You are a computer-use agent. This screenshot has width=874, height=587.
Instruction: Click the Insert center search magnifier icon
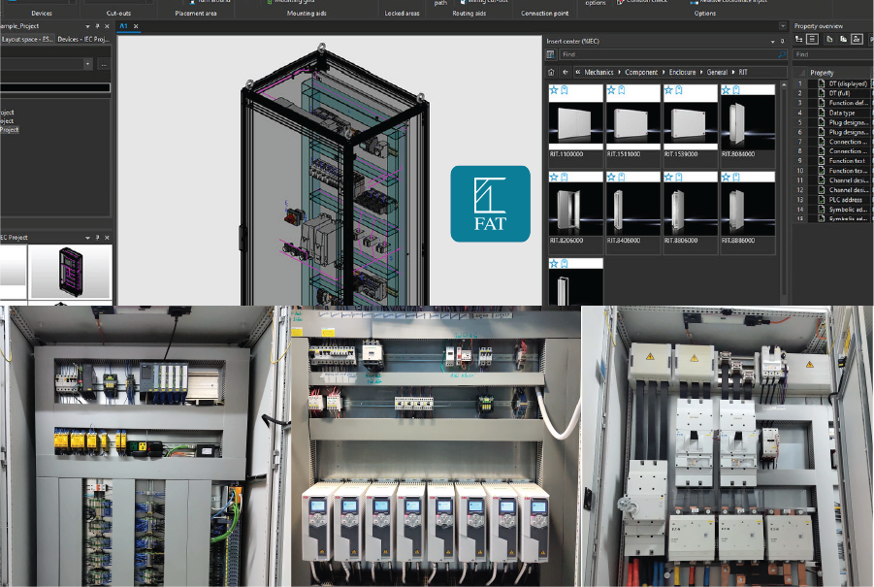[x=782, y=54]
